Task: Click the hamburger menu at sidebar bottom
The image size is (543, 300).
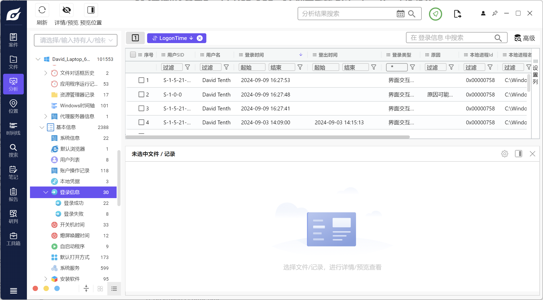Action: tap(13, 291)
